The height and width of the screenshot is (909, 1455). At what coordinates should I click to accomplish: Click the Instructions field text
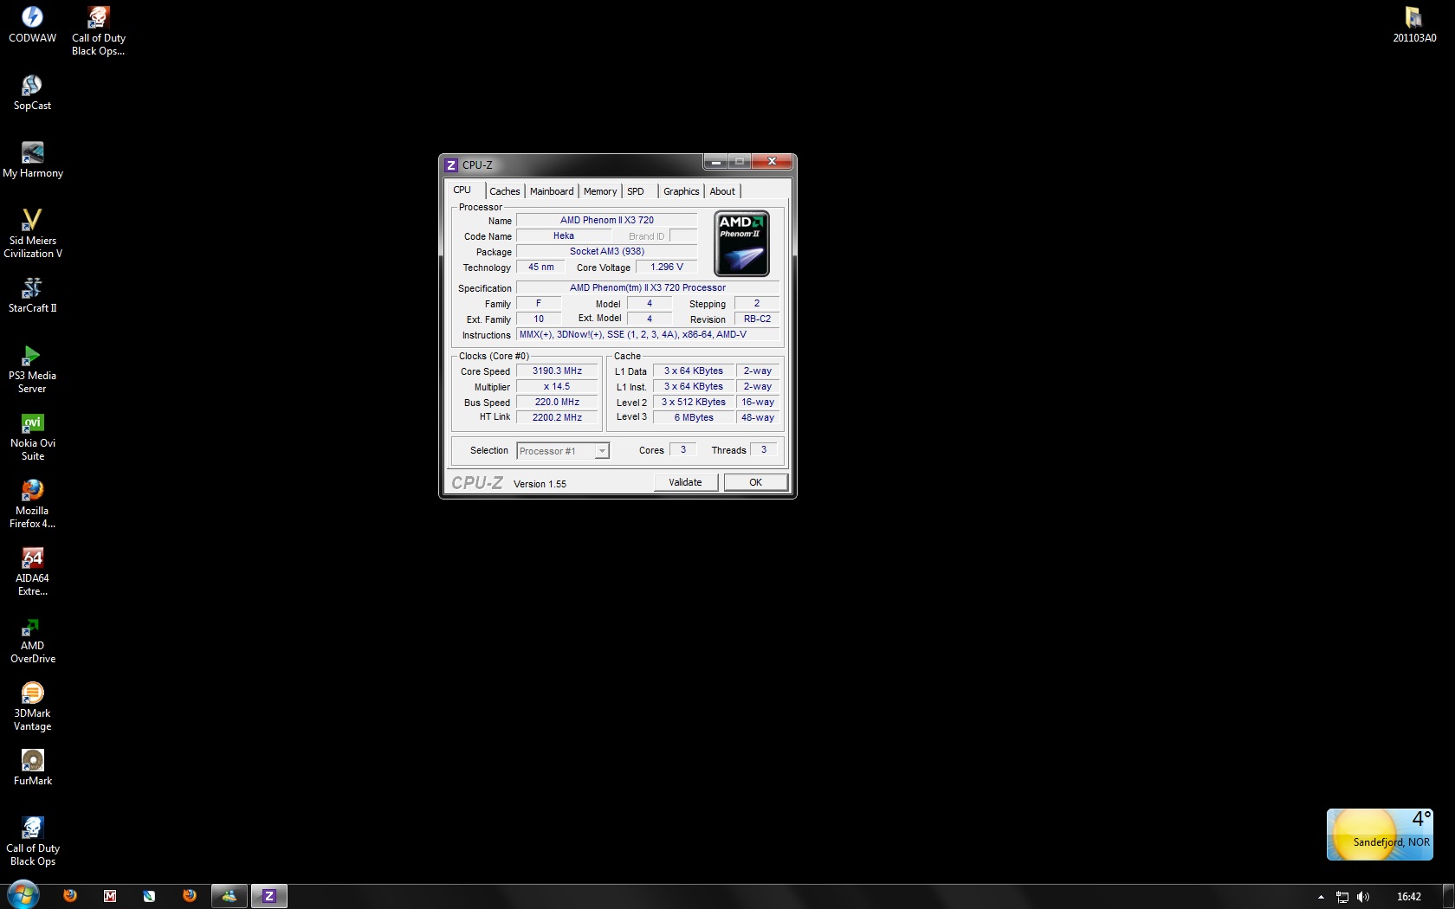[648, 334]
